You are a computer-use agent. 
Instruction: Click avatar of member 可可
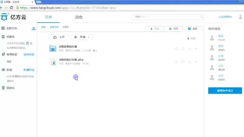click(x=212, y=38)
